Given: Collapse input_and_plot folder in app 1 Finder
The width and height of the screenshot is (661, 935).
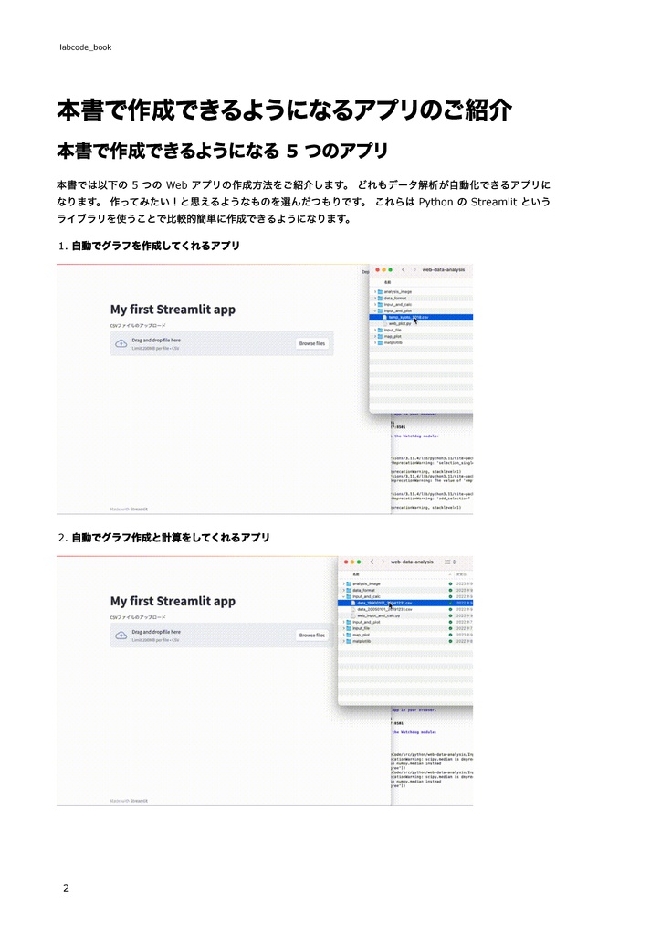Looking at the screenshot, I should click(x=375, y=310).
